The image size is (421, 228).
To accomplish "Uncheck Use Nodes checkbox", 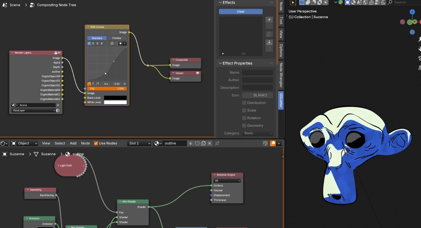I will 96,143.
